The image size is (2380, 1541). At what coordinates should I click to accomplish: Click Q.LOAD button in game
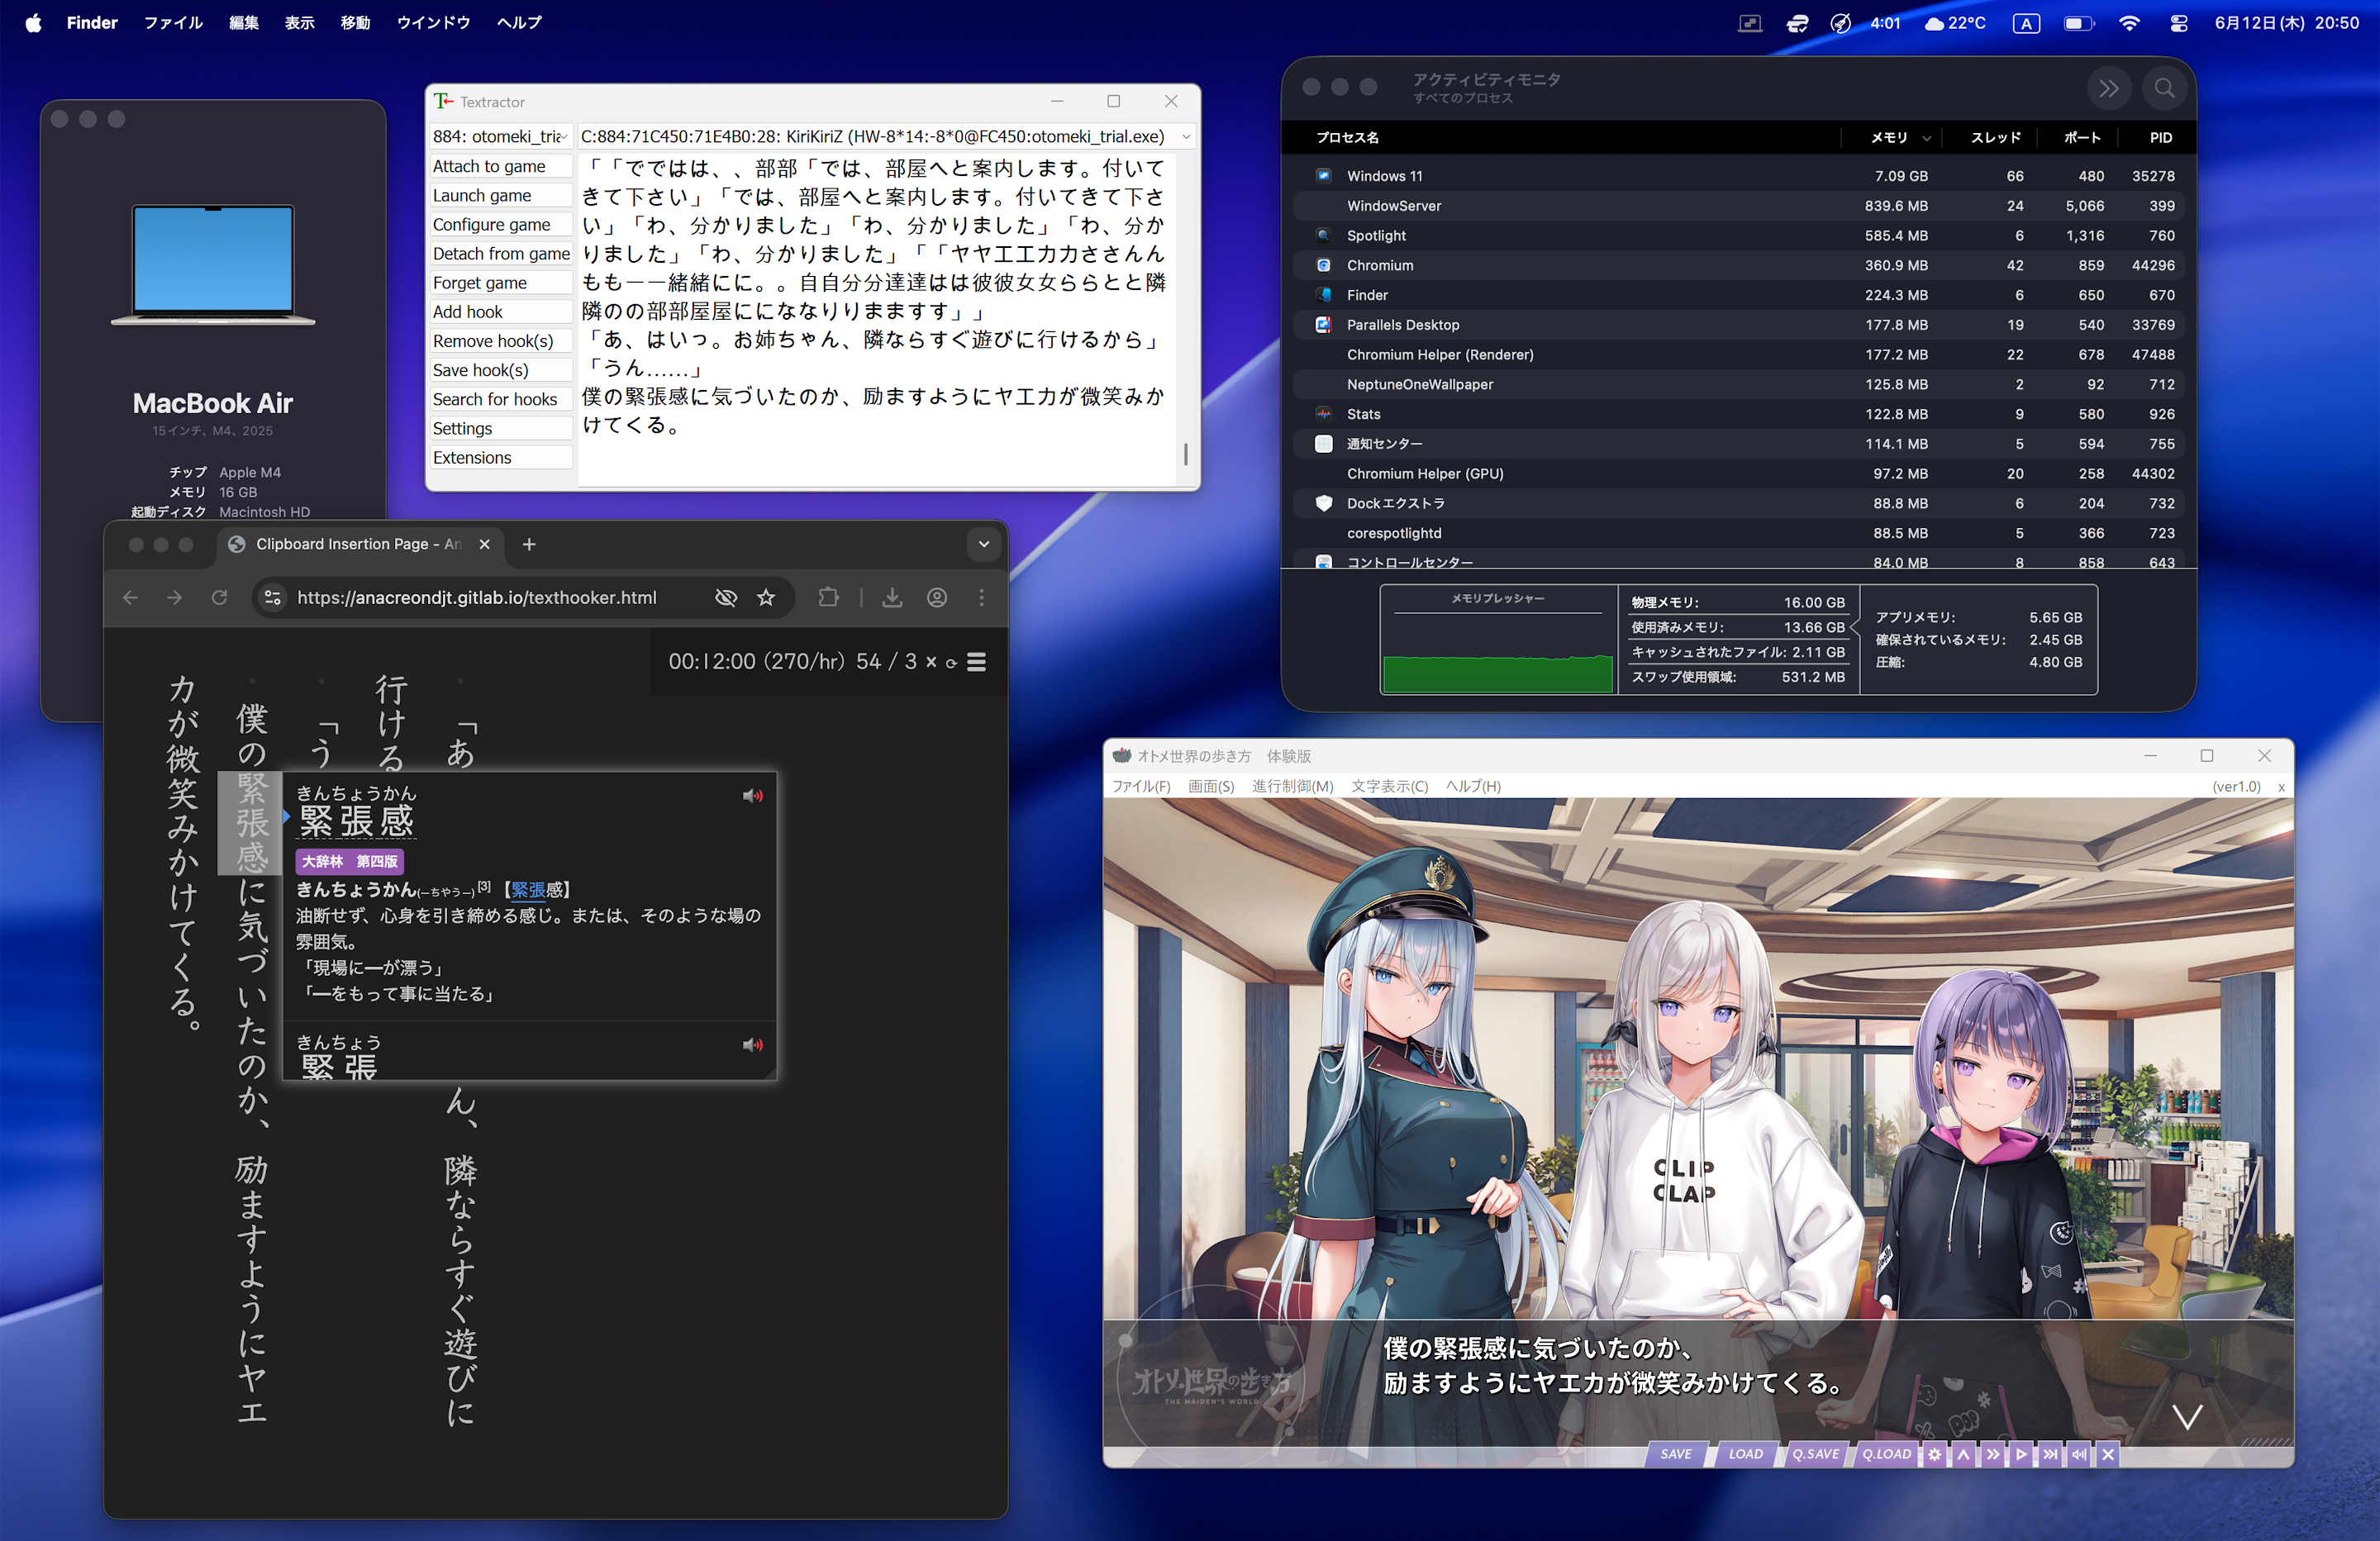1886,1454
